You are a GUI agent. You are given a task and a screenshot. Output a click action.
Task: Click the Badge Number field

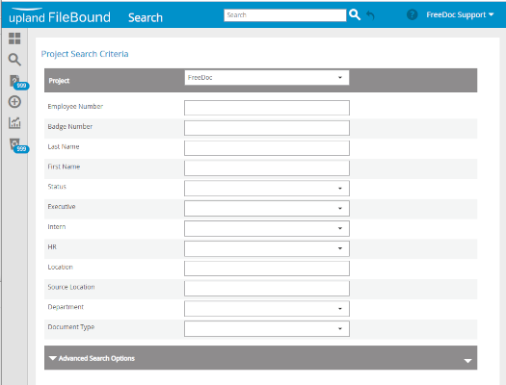(267, 128)
